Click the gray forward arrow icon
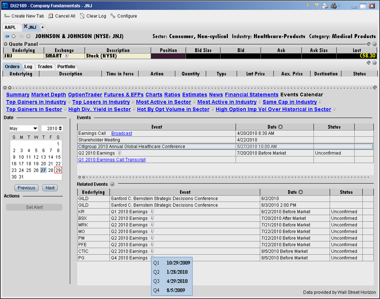The image size is (380, 299). [x=21, y=36]
